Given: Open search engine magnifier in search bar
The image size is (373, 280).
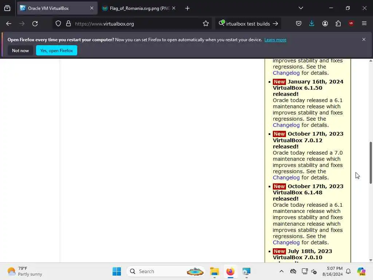Looking at the screenshot, I should (x=221, y=23).
